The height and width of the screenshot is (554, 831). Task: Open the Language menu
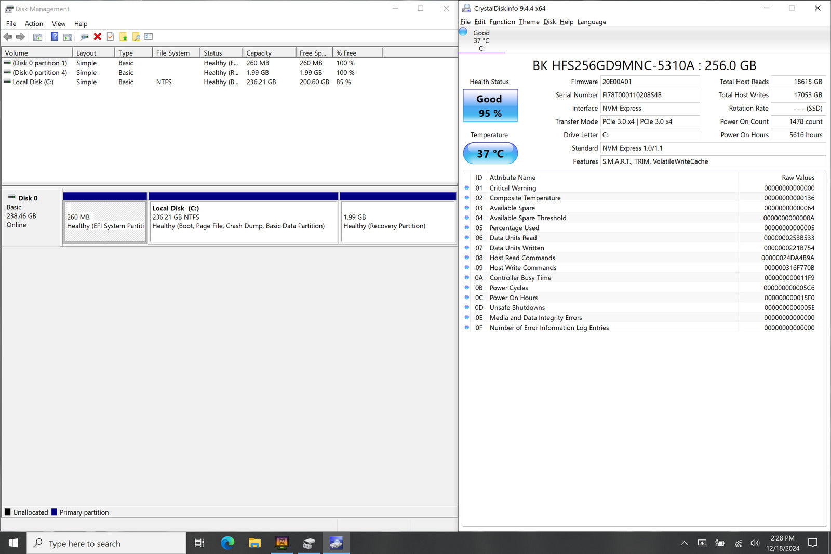592,22
